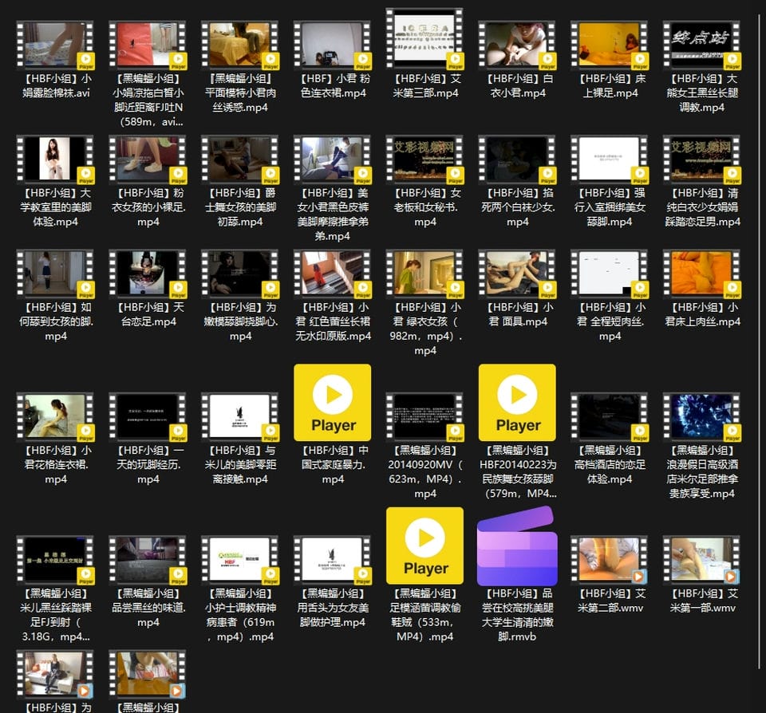Click file name "强行入室捆绑美女舔脚.mp4"
766x713 pixels.
pyautogui.click(x=610, y=207)
